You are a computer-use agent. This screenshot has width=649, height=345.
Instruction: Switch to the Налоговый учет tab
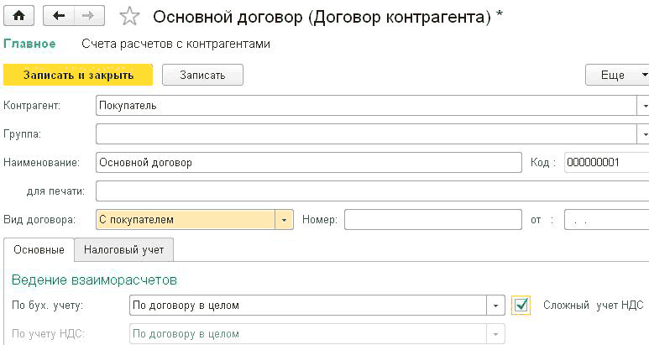coord(123,250)
